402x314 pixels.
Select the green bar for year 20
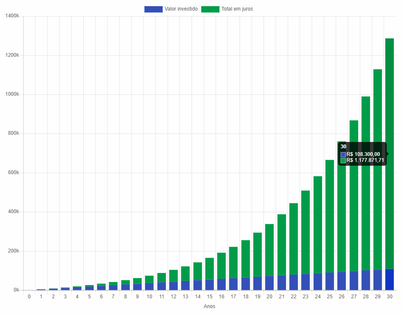click(270, 250)
